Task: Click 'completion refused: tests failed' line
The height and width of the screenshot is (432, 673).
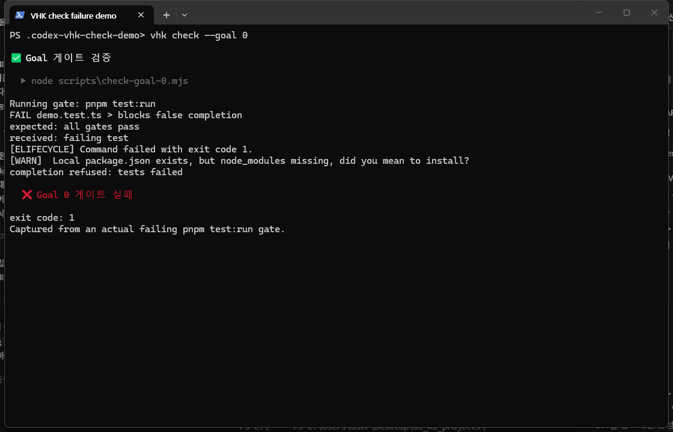Action: tap(96, 172)
